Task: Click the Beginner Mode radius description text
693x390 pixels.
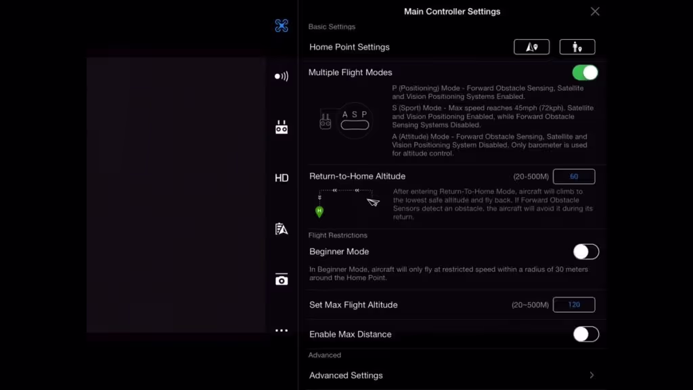Action: 449,274
